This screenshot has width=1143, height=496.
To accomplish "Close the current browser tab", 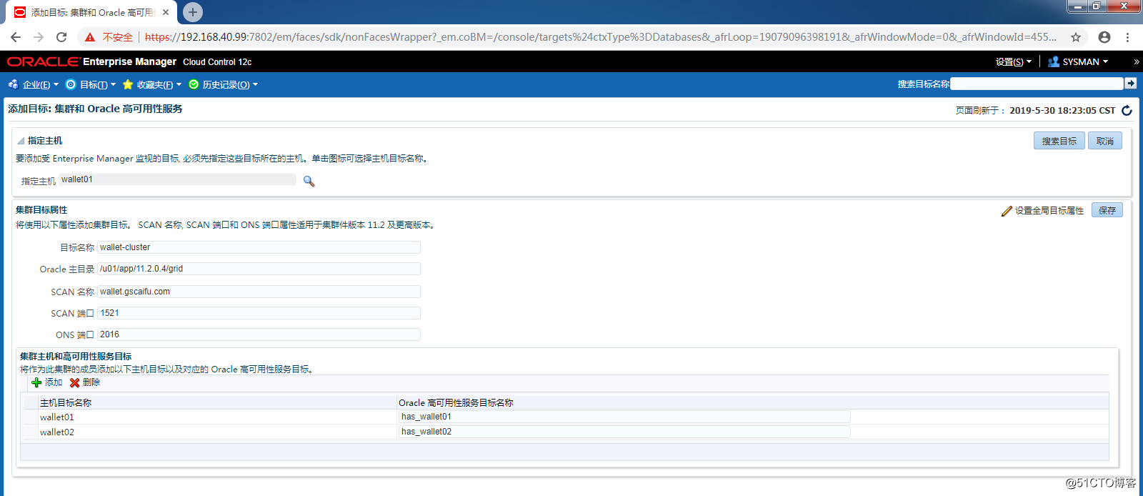I will [166, 12].
